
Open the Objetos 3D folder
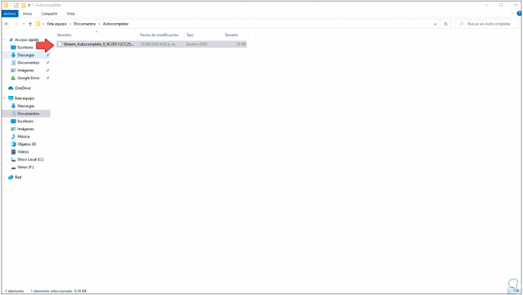tap(26, 144)
